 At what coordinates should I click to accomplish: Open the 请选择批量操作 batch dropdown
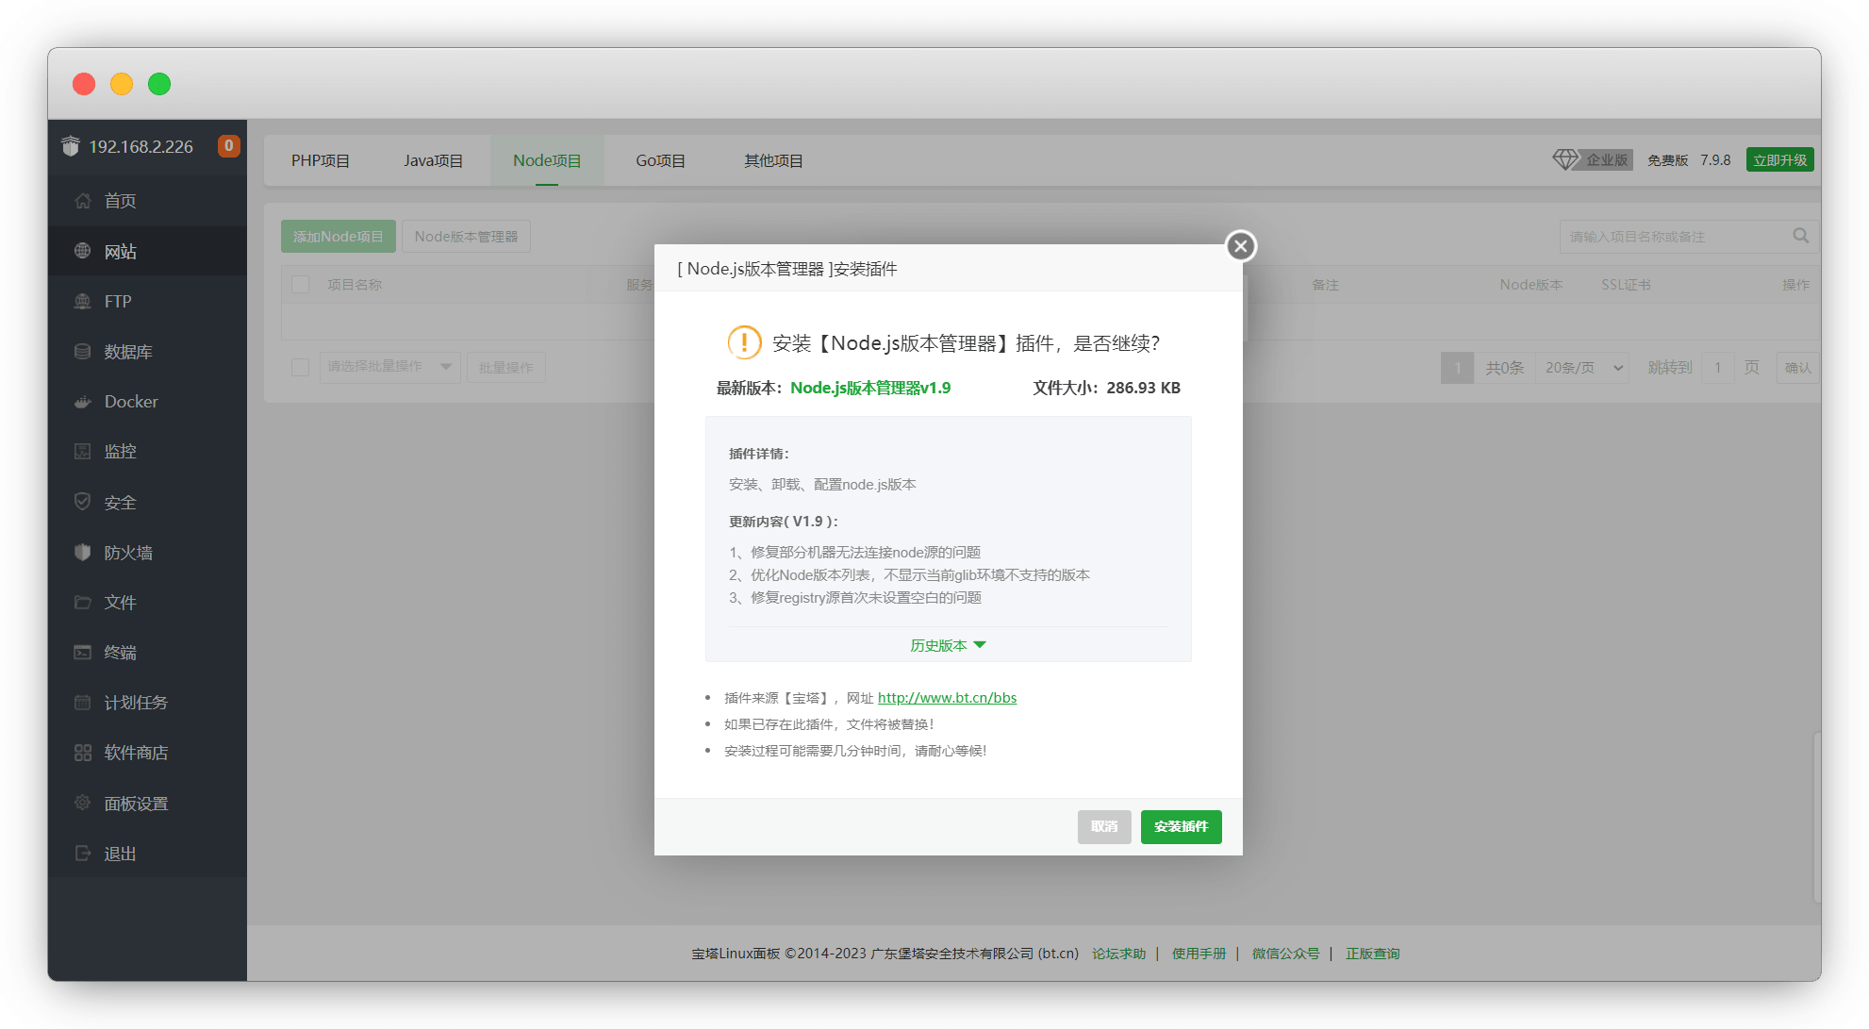pos(389,367)
